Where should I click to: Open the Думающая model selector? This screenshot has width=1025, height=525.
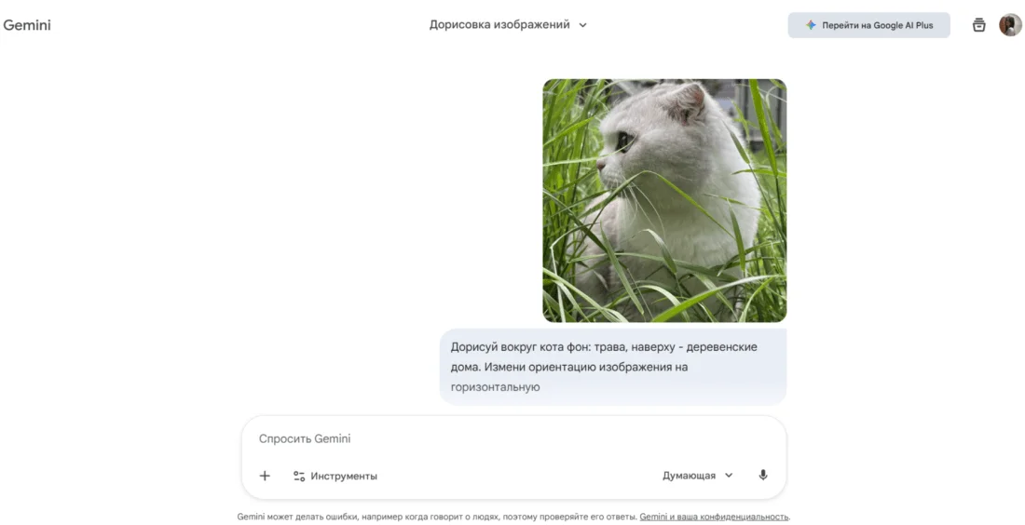coord(698,476)
